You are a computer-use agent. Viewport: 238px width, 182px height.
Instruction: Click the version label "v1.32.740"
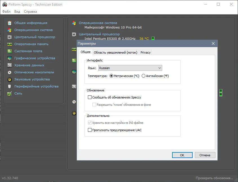click(10, 178)
